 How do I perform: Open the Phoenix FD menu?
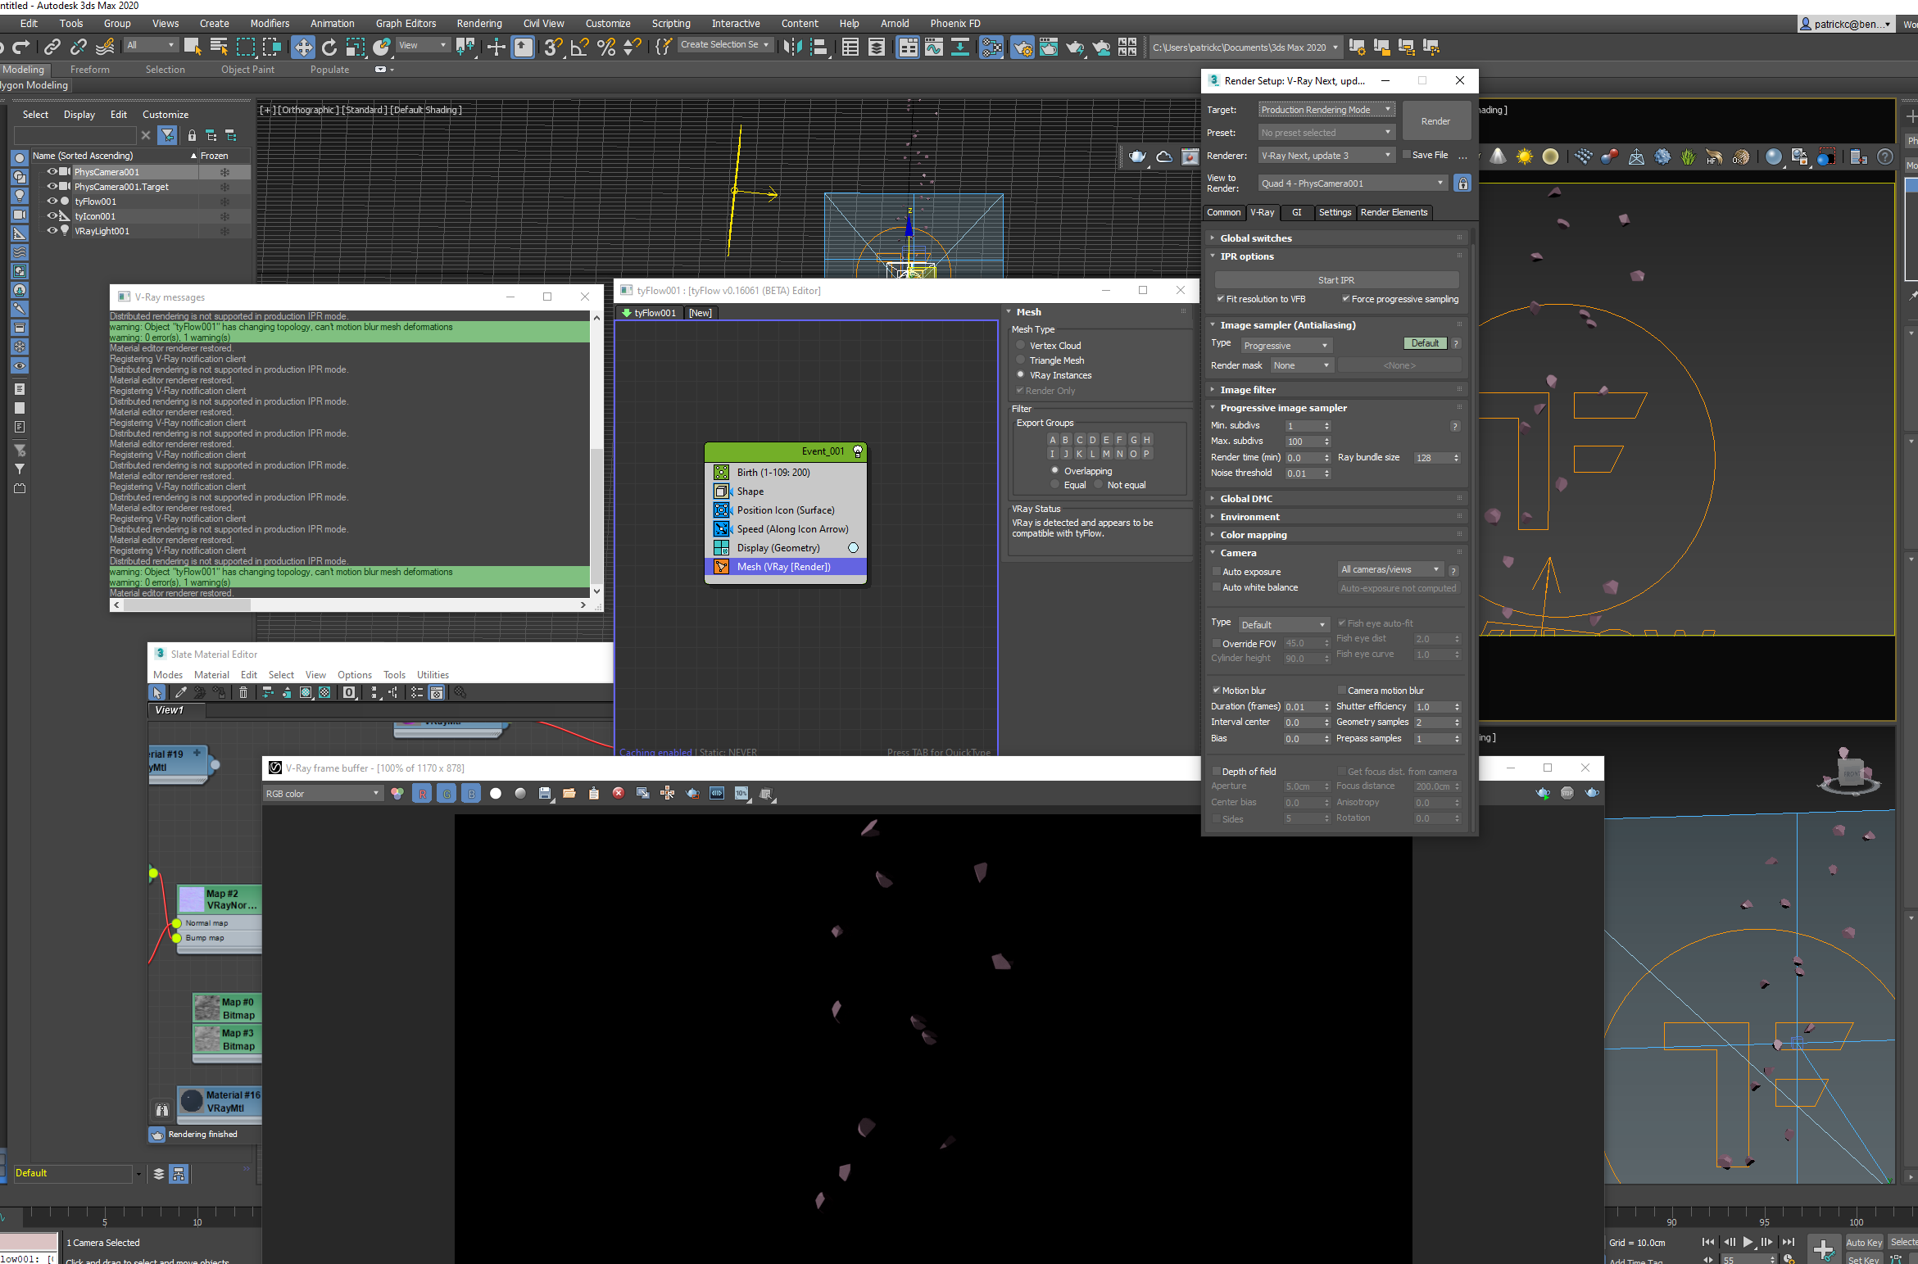coord(955,24)
